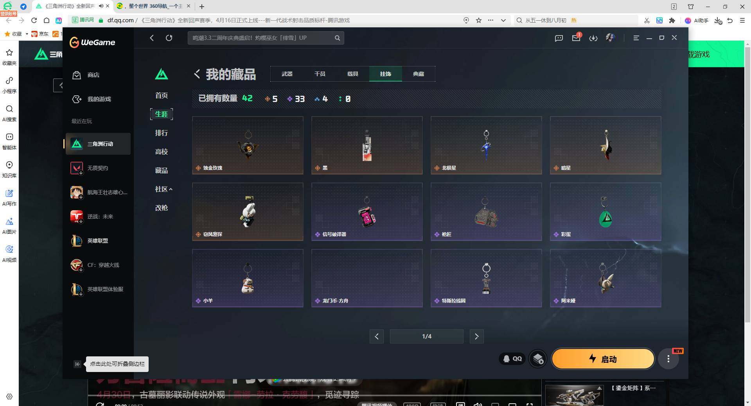The width and height of the screenshot is (751, 406).
Task: Open 窃风密探 charm card
Action: [x=248, y=212]
